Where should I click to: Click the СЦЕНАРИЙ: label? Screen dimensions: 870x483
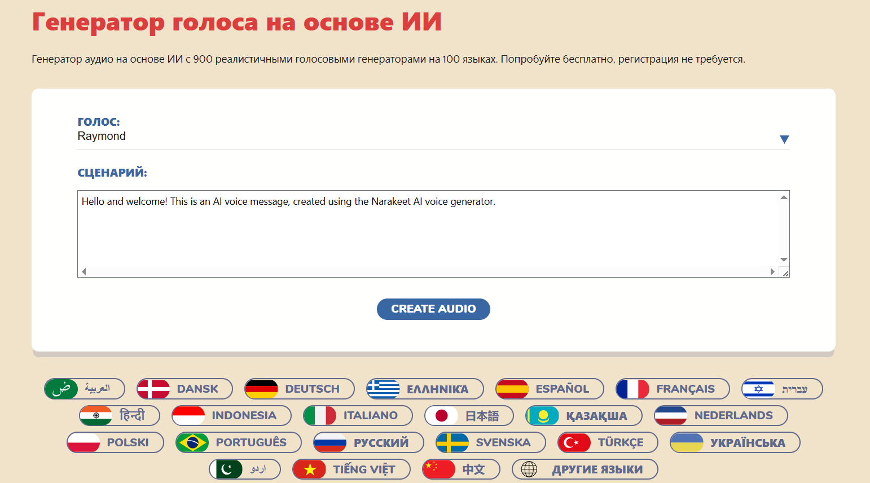click(112, 173)
